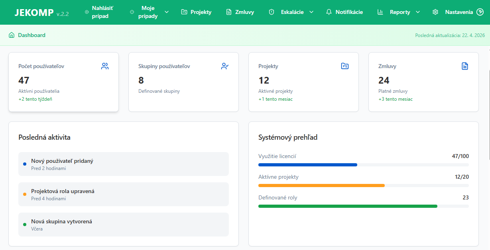This screenshot has width=490, height=250.
Task: Expand the Moje prípady dropdown chevron
Action: (x=167, y=12)
